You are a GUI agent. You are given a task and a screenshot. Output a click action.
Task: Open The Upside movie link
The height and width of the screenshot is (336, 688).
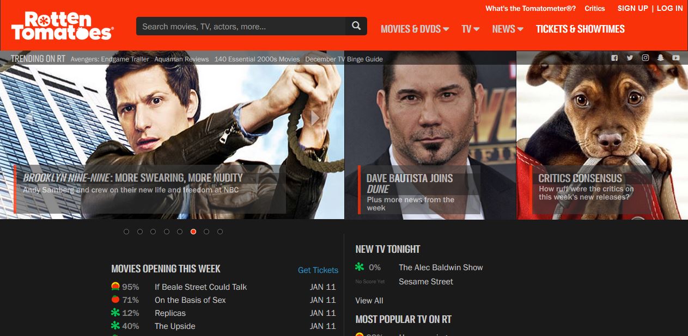pos(175,326)
